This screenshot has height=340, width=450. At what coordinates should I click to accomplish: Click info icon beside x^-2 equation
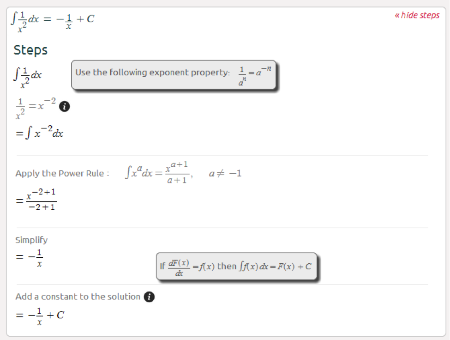click(x=64, y=107)
